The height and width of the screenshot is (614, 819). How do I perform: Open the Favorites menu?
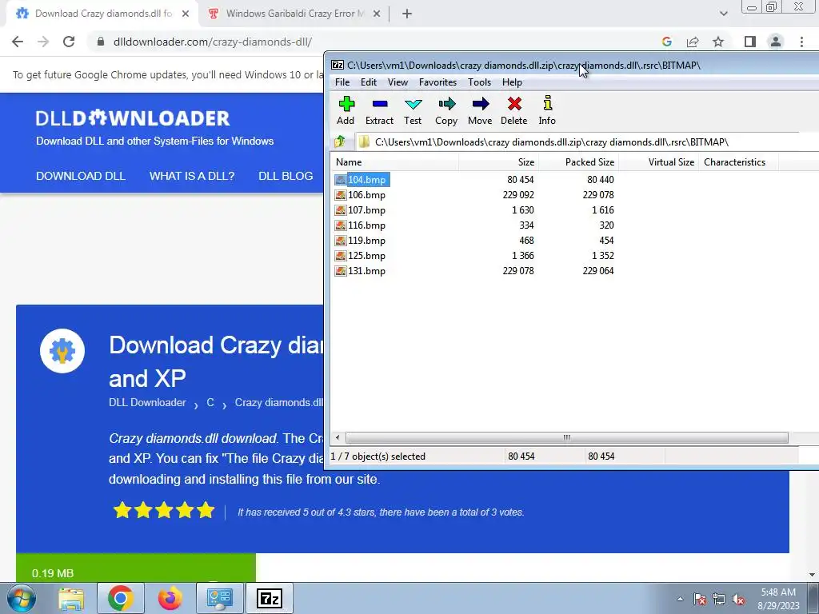click(x=437, y=82)
